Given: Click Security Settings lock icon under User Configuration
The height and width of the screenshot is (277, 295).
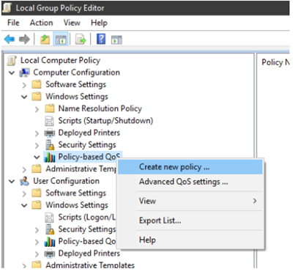Looking at the screenshot, I should (x=50, y=229).
